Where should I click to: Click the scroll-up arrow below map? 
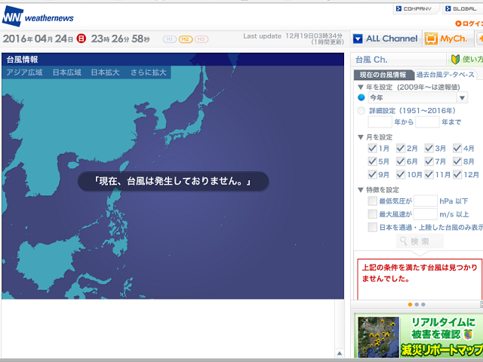pyautogui.click(x=340, y=353)
